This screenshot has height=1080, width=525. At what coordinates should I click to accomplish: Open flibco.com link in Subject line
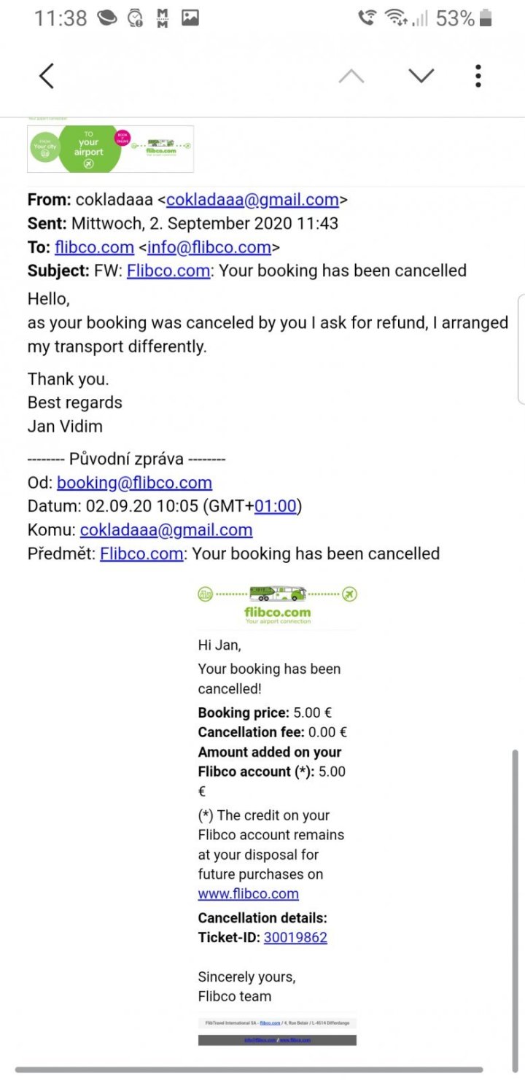pos(168,271)
